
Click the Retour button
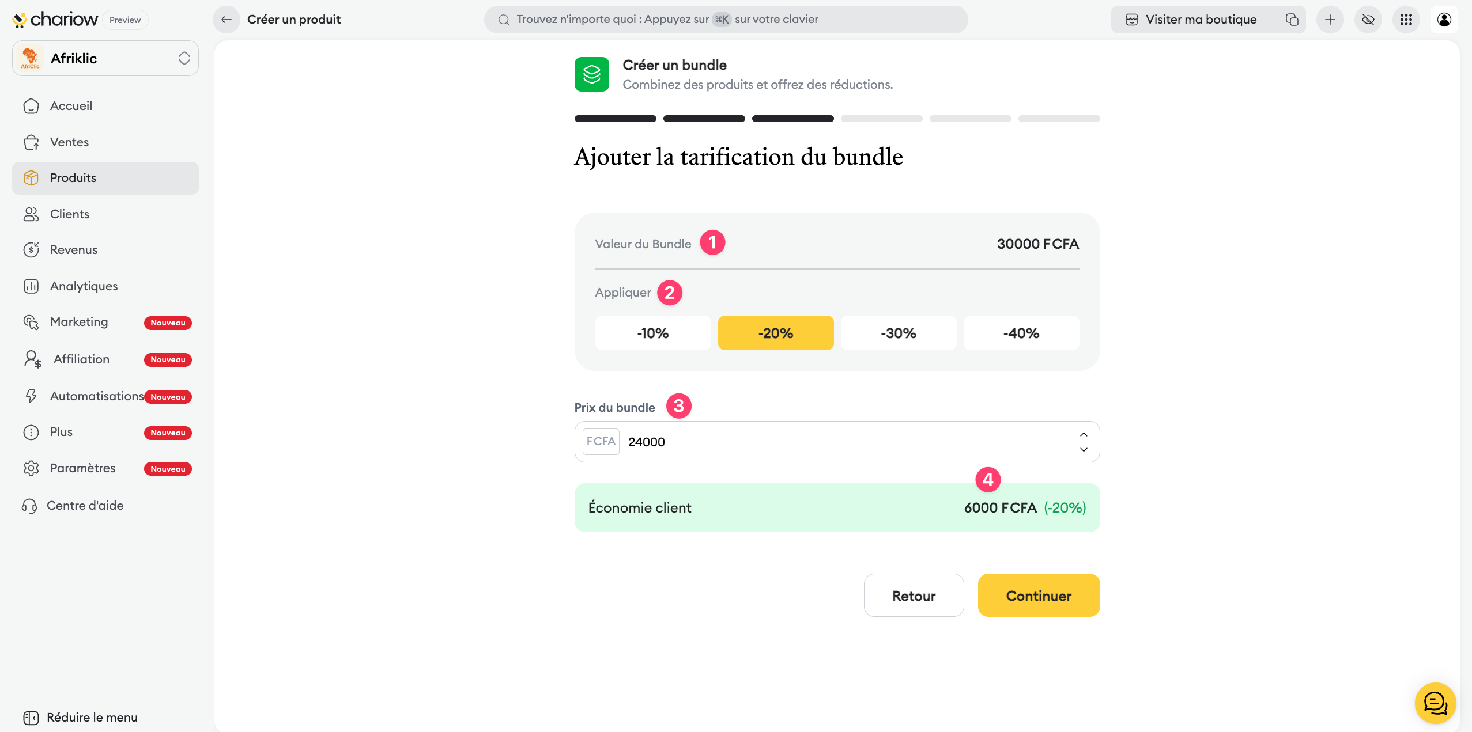pyautogui.click(x=914, y=596)
